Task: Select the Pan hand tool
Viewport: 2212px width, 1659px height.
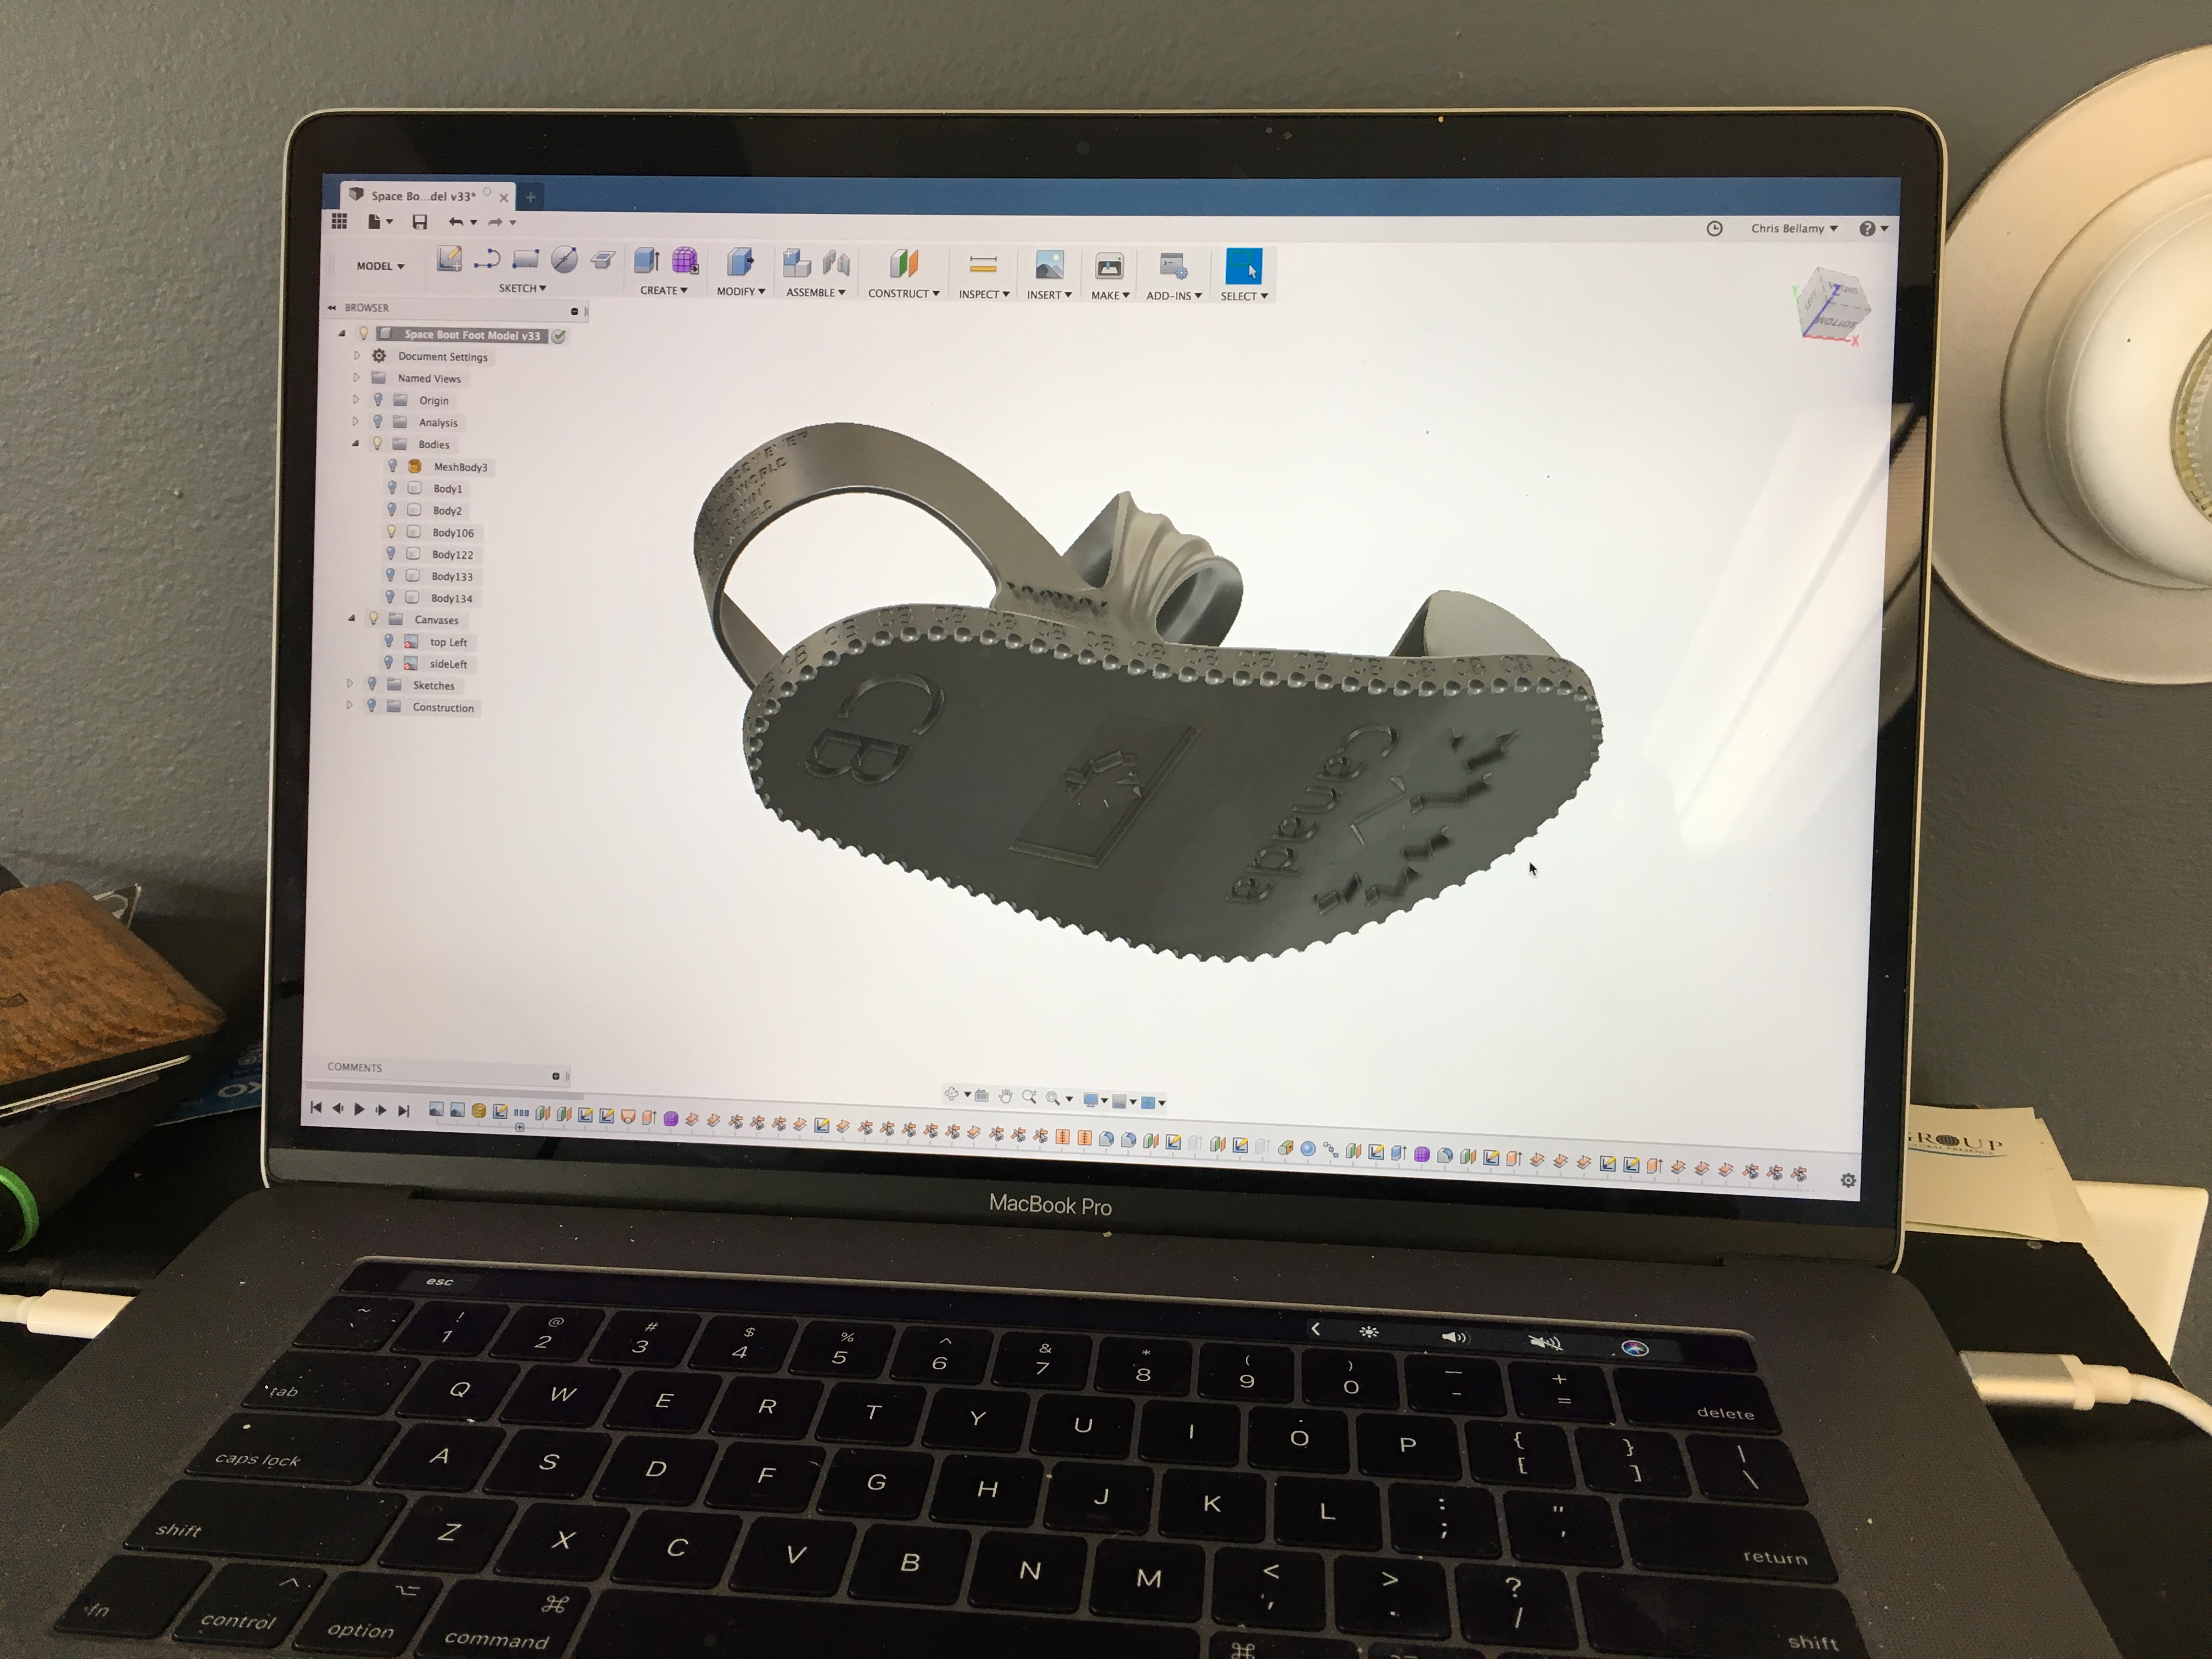Action: click(x=1005, y=1096)
